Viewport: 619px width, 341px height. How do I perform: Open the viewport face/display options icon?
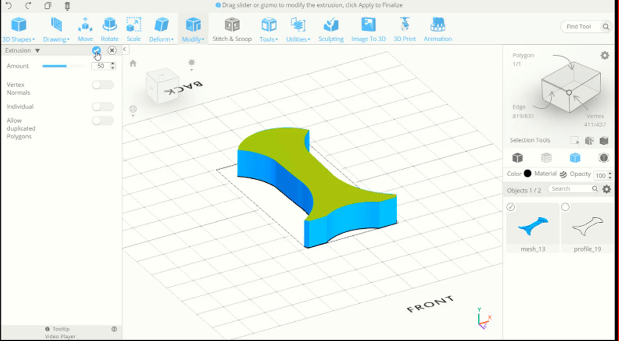click(x=133, y=110)
